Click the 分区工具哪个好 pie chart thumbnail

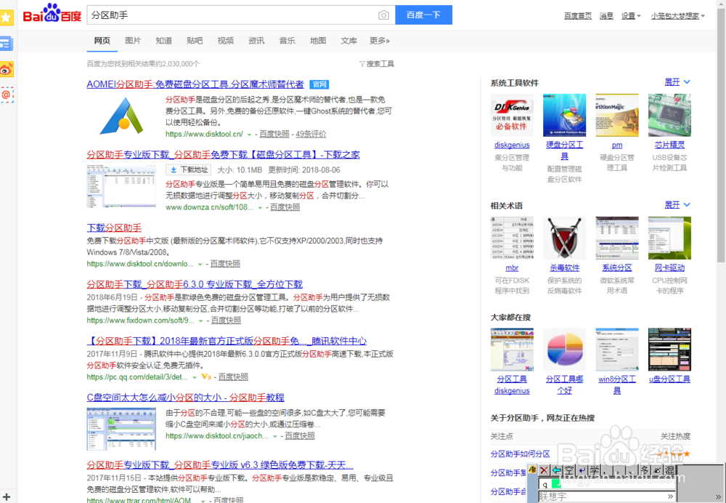point(564,350)
